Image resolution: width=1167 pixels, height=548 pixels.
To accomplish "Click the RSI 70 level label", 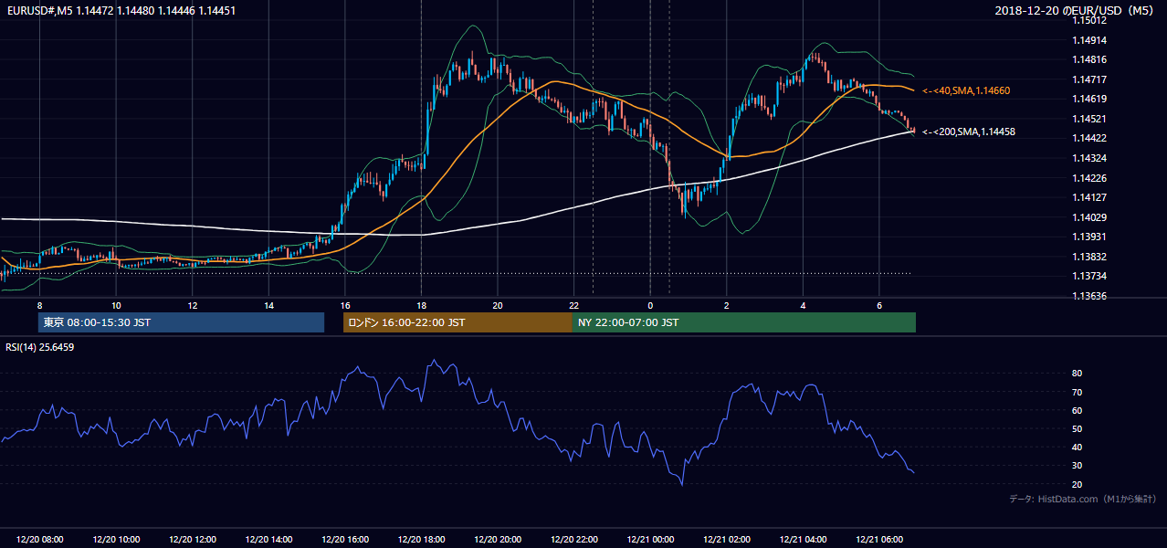I will (1077, 392).
